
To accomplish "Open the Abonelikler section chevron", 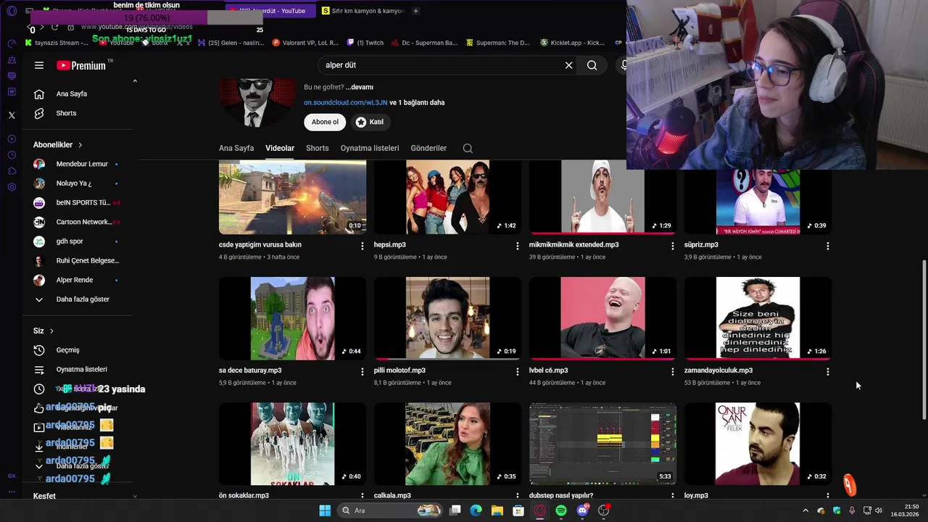I will pos(80,145).
